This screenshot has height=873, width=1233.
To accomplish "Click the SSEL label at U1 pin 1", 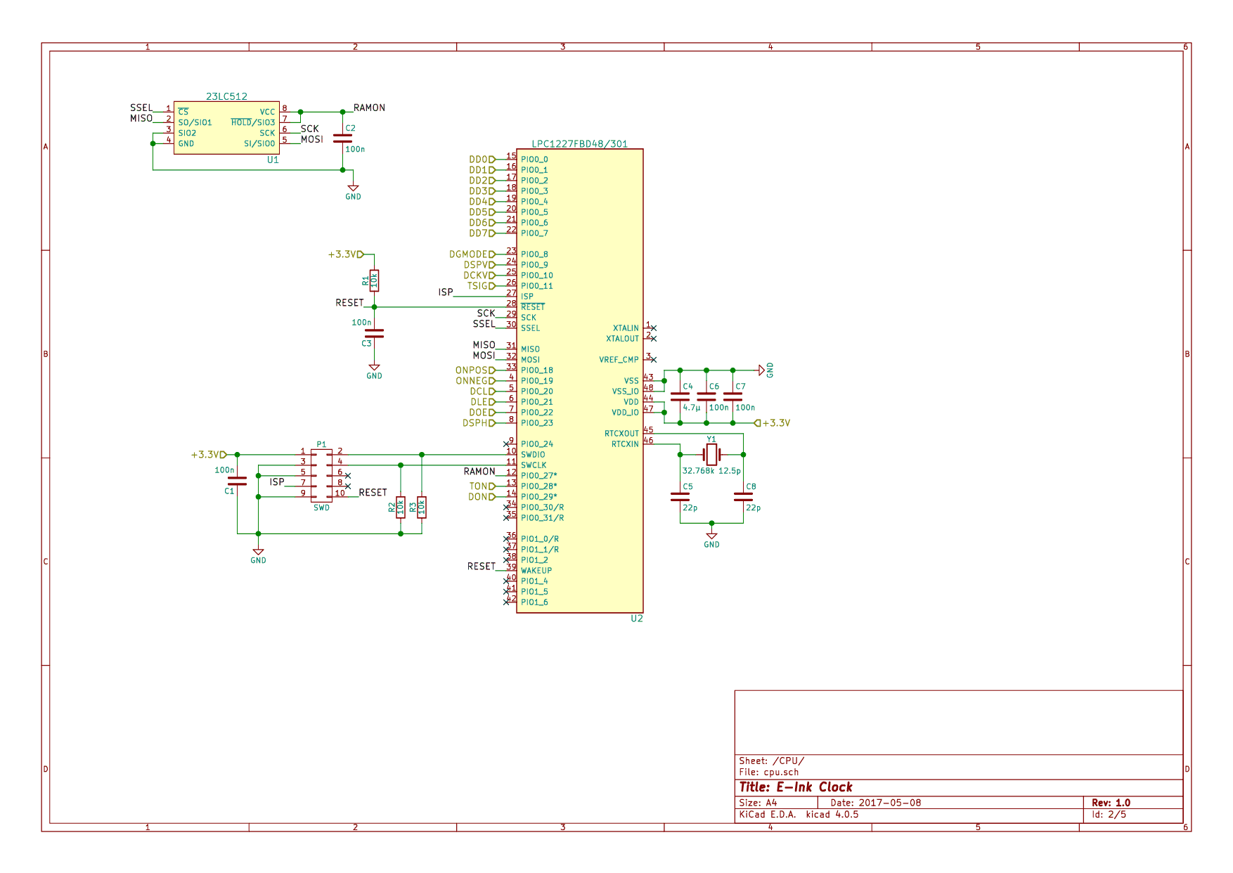I will pos(141,108).
